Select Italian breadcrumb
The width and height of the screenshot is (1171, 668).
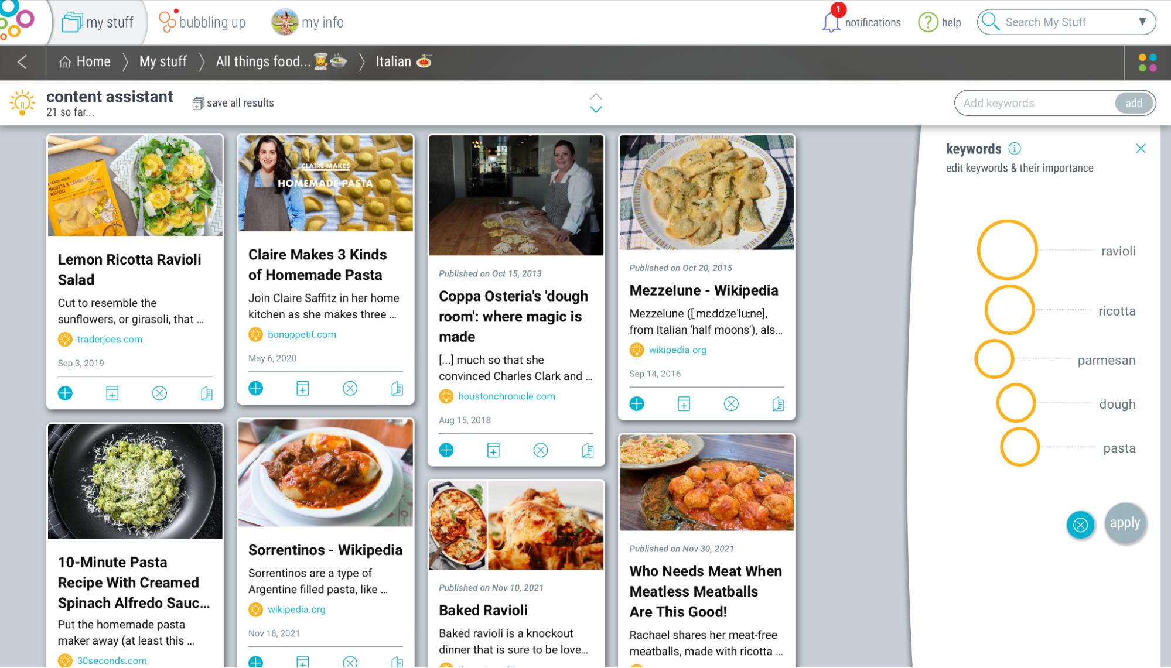click(x=404, y=61)
